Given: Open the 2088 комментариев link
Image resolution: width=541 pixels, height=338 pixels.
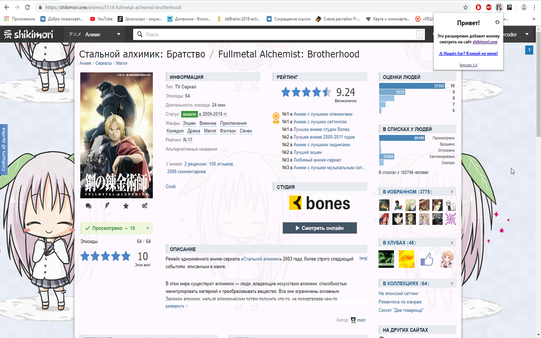Looking at the screenshot, I should pos(186,172).
